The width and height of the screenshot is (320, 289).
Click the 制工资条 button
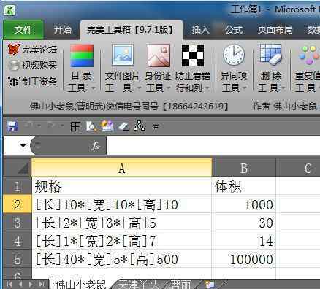(32, 81)
